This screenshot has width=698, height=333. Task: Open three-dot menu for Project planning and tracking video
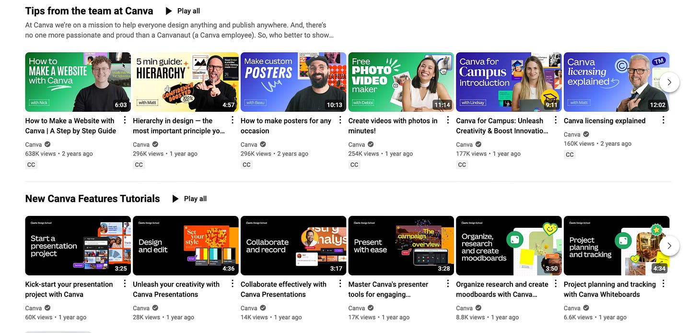663,284
